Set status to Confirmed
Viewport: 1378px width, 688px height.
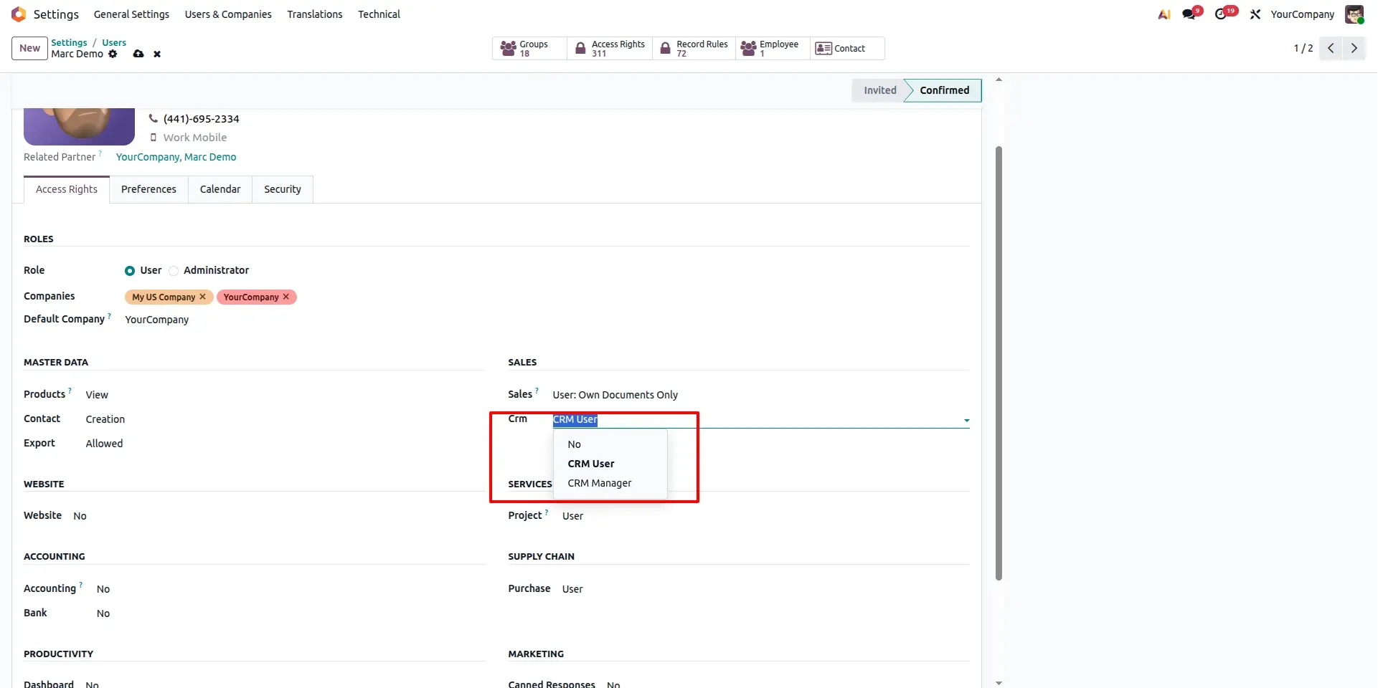click(944, 90)
